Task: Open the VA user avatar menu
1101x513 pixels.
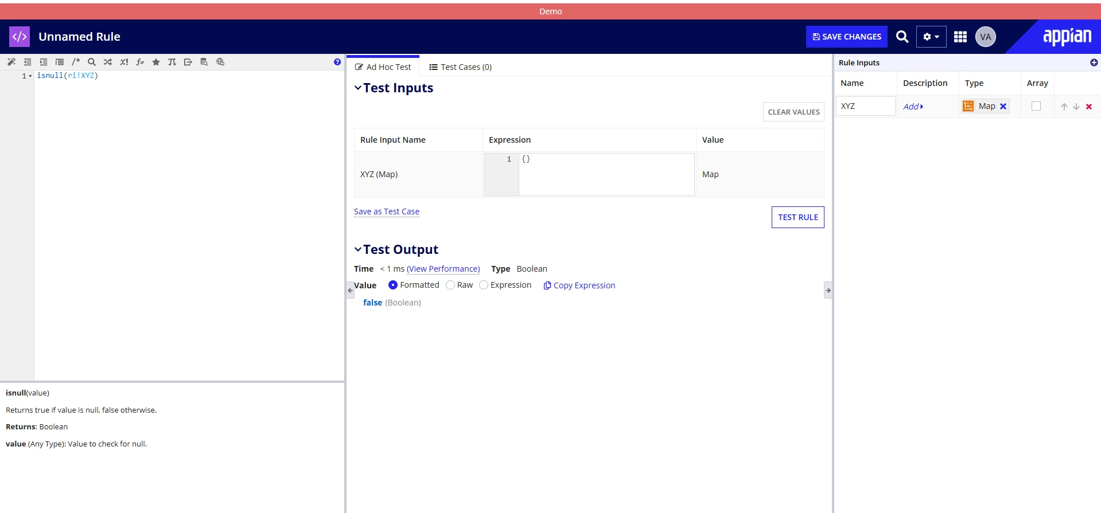Action: [986, 37]
